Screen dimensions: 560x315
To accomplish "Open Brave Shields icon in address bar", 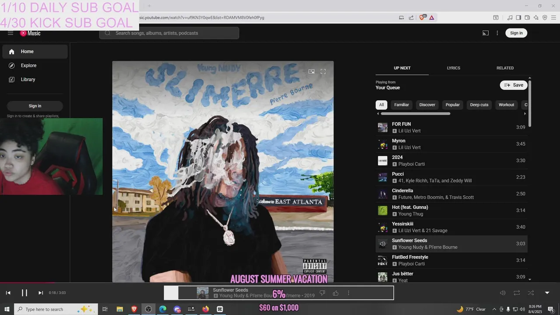I will tap(422, 17).
